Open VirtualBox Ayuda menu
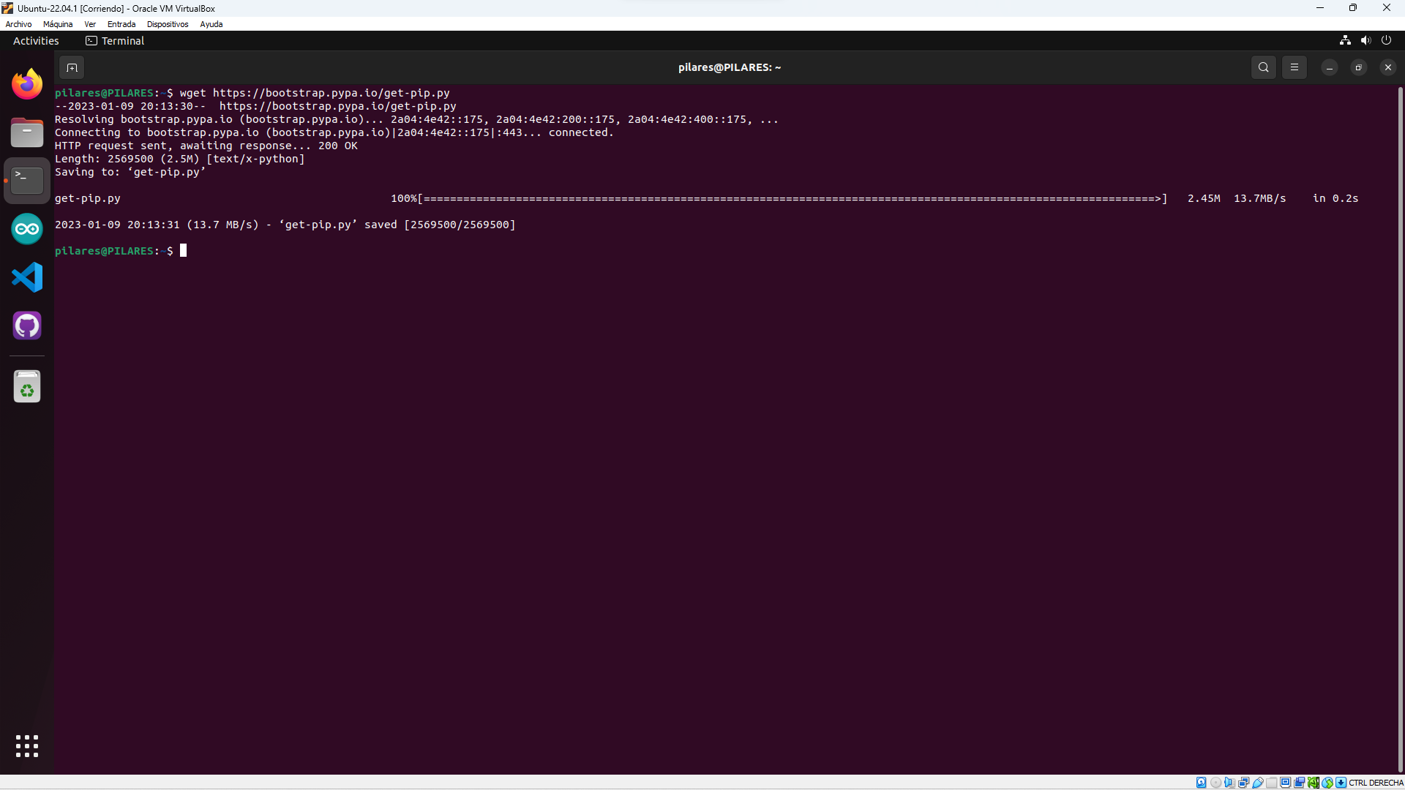1405x790 pixels. coord(211,24)
